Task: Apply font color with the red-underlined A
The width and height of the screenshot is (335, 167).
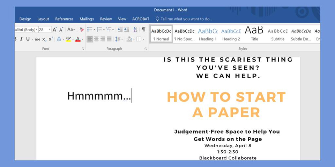Action: pos(78,39)
